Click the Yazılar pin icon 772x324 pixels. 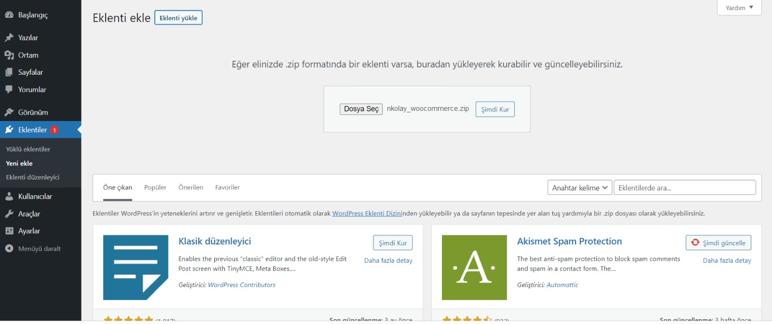(9, 38)
